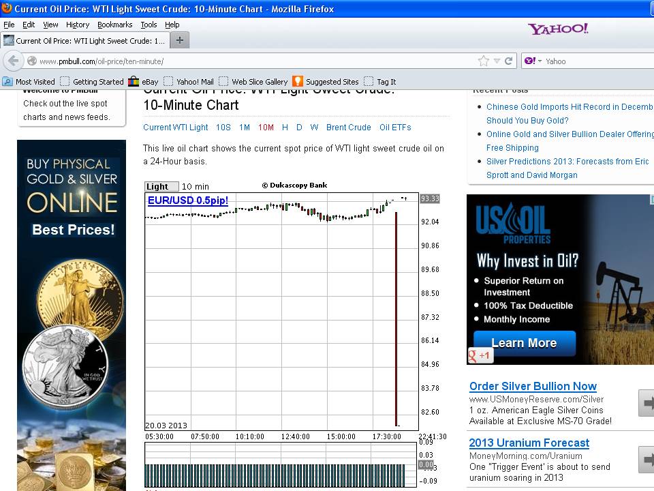Open the Help menu

[172, 25]
